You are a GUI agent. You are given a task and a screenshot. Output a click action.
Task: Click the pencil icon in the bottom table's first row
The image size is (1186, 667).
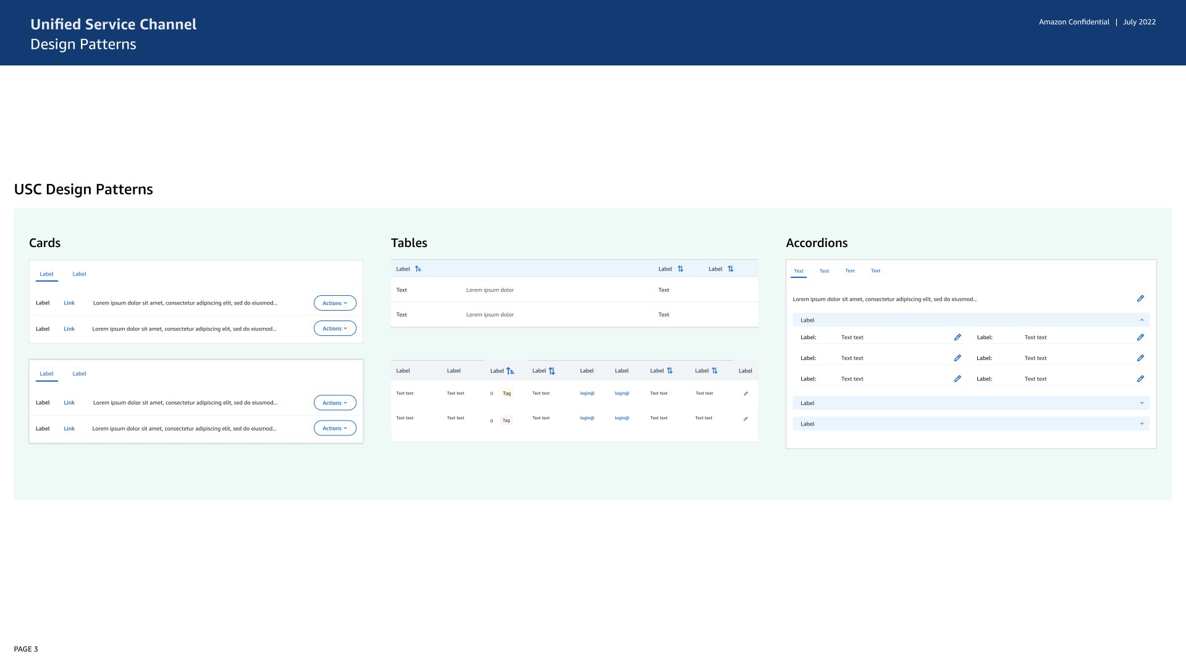pos(746,393)
